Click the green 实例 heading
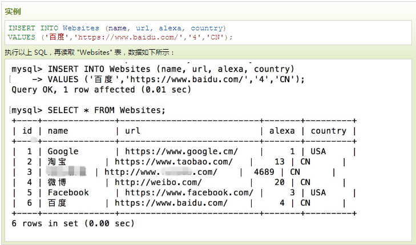Image resolution: width=416 pixels, height=245 pixels. (13, 11)
